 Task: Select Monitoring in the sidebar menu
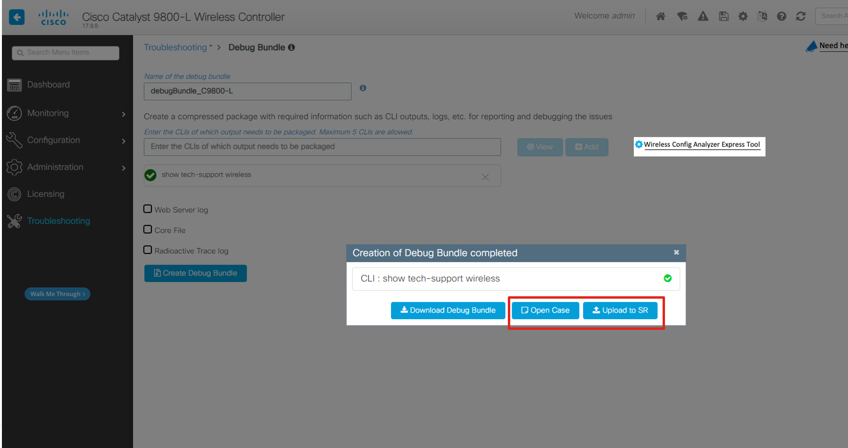(x=48, y=113)
